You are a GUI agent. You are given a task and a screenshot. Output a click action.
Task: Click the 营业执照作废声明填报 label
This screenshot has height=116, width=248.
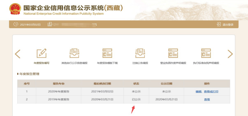tap(173, 63)
